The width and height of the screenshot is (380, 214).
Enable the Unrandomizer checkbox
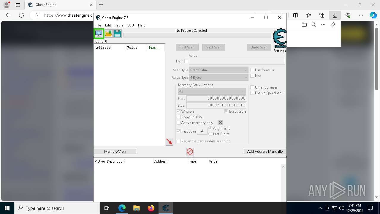coord(252,87)
